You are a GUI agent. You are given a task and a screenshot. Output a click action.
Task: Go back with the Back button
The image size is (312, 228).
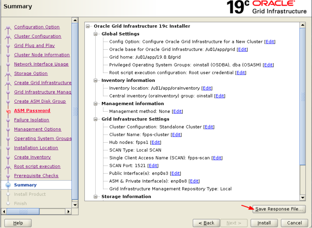pyautogui.click(x=206, y=223)
